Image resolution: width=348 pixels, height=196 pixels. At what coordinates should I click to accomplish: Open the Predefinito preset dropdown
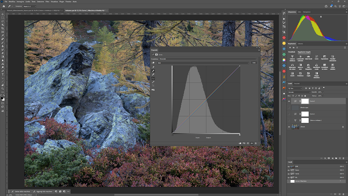(x=208, y=59)
